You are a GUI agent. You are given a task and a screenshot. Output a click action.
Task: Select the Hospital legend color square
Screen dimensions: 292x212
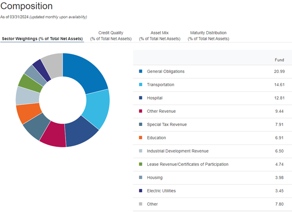pos(140,98)
